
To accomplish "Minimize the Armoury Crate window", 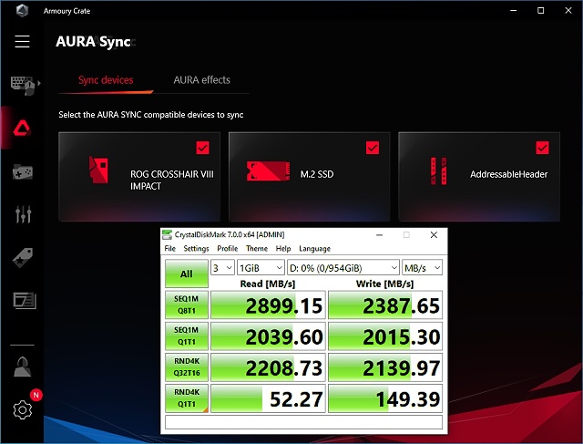I will pos(514,10).
